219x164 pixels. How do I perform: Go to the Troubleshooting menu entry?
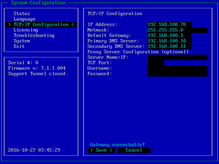34,36
